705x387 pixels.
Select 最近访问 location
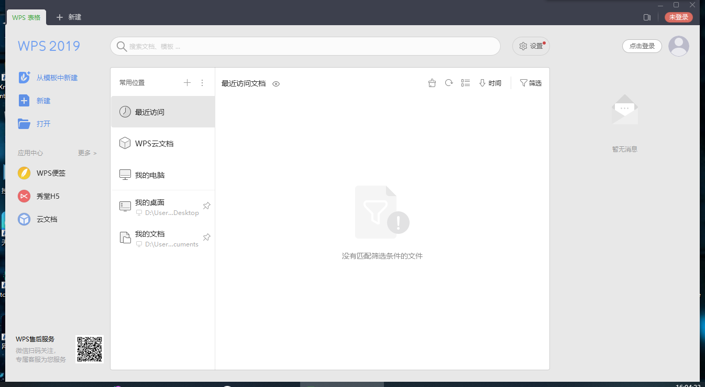point(163,112)
